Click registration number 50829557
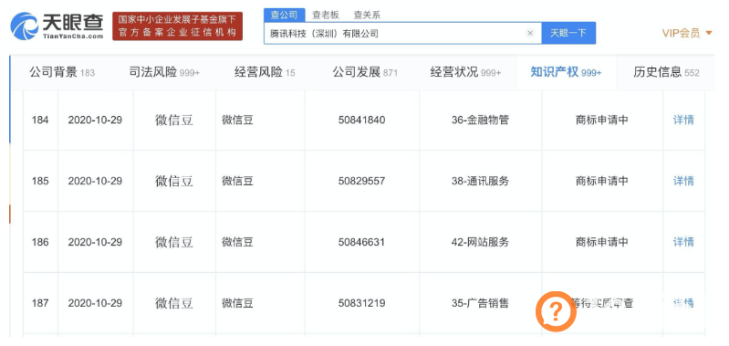Viewport: 729px width, 346px height. (x=361, y=181)
